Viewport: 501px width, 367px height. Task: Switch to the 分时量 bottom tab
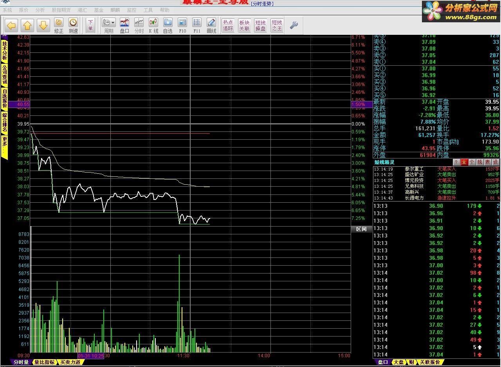(x=21, y=362)
